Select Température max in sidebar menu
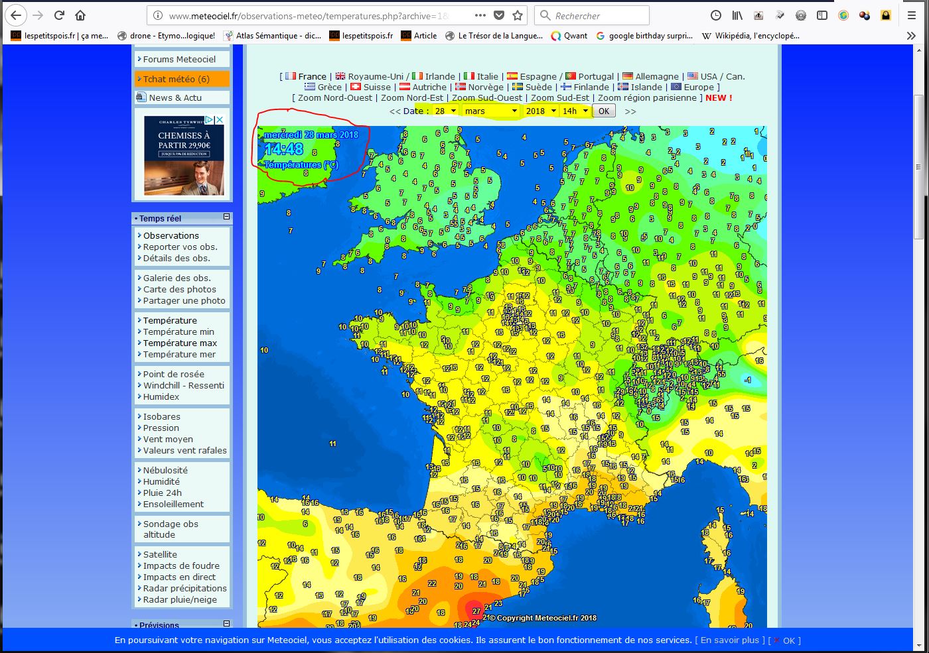Screen dimensions: 929x653 click(x=180, y=343)
